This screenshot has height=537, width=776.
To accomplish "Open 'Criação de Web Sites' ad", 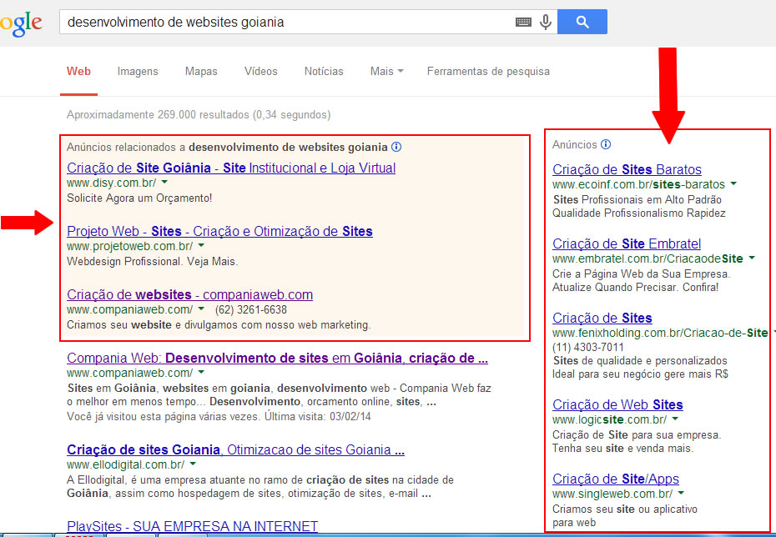I will (617, 405).
